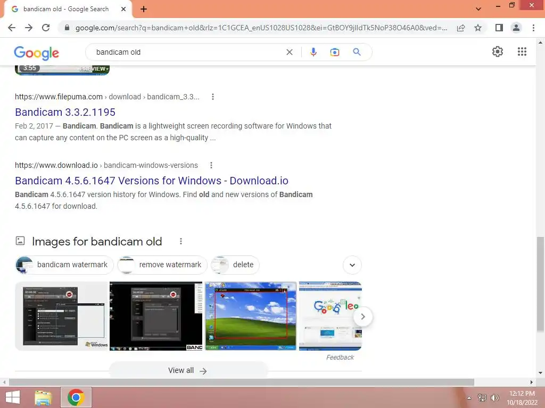This screenshot has height=408, width=545.
Task: Start voice search with the microphone
Action: click(x=313, y=52)
